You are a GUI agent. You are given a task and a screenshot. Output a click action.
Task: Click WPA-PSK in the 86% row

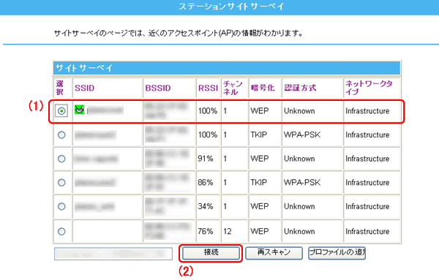302,182
